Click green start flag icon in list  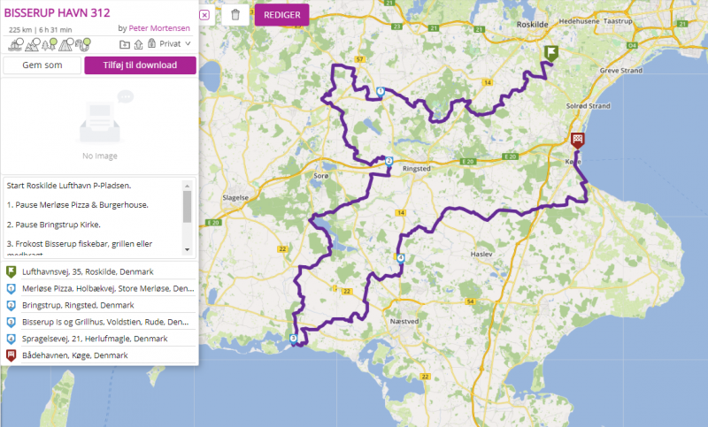click(11, 272)
